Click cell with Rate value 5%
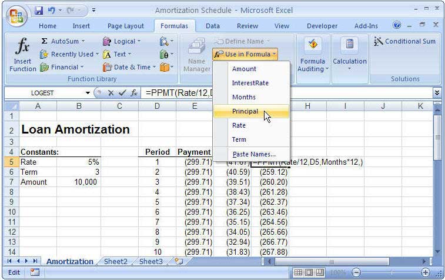This screenshot has width=445, height=280. point(79,162)
